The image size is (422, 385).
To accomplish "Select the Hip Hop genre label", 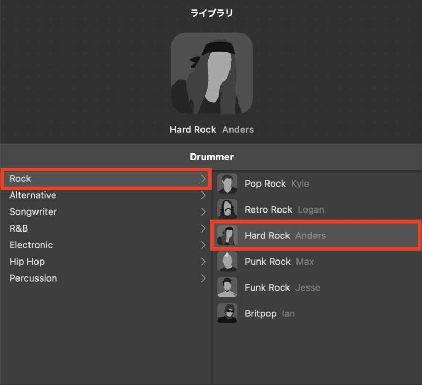I will coord(27,262).
